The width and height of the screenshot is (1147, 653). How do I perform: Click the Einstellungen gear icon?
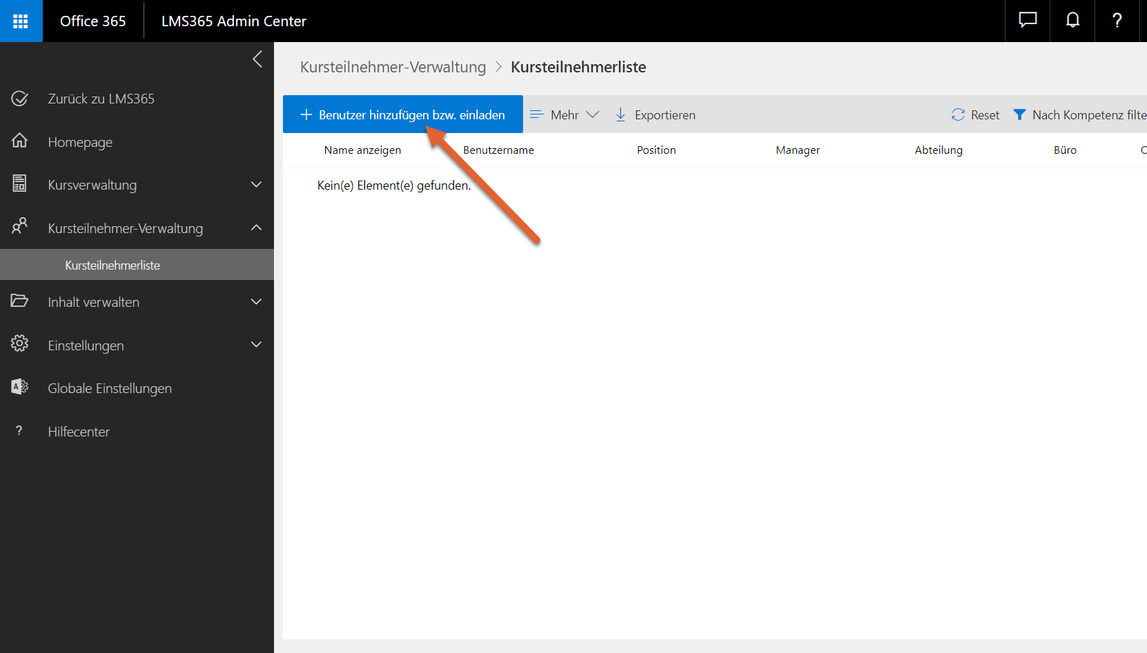tap(20, 344)
